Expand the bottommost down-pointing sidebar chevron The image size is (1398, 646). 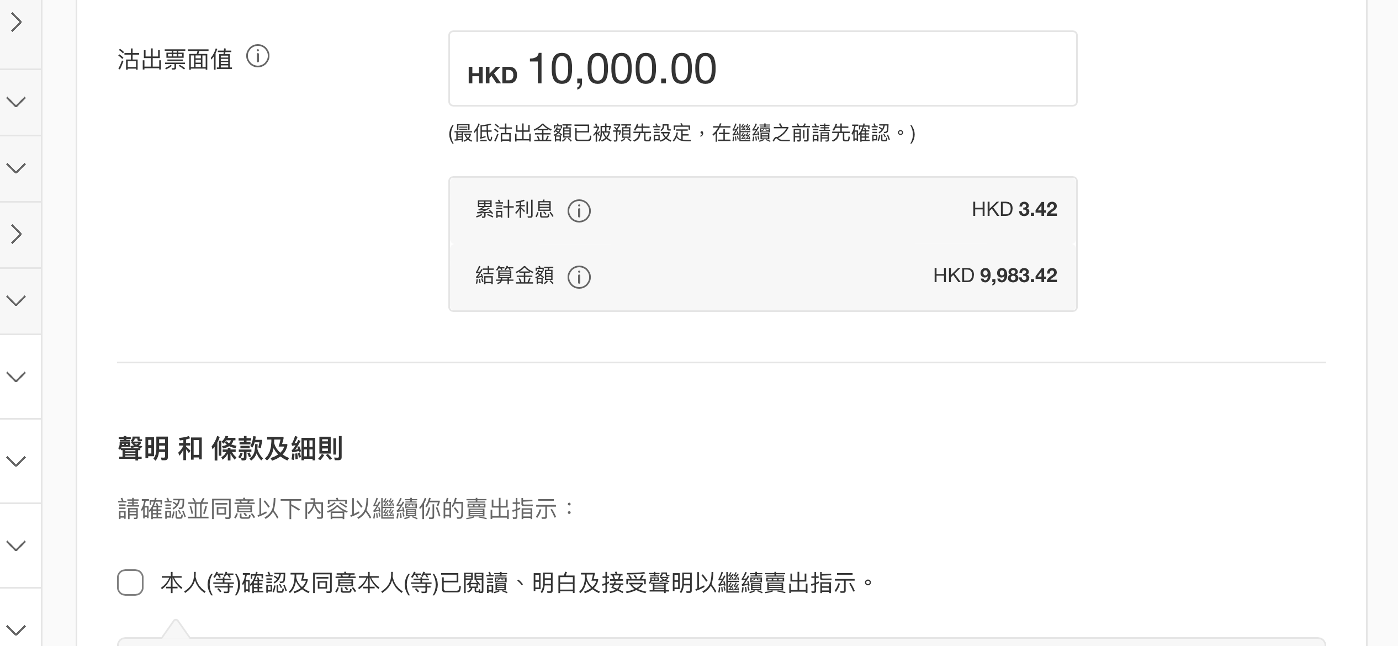point(17,630)
